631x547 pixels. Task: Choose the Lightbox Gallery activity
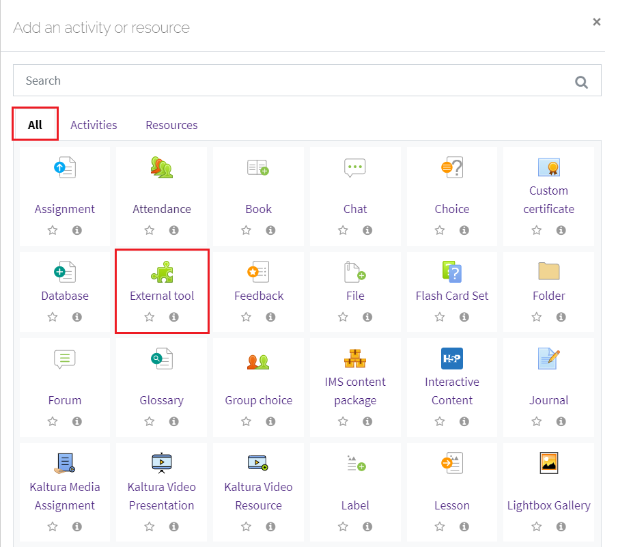click(548, 463)
